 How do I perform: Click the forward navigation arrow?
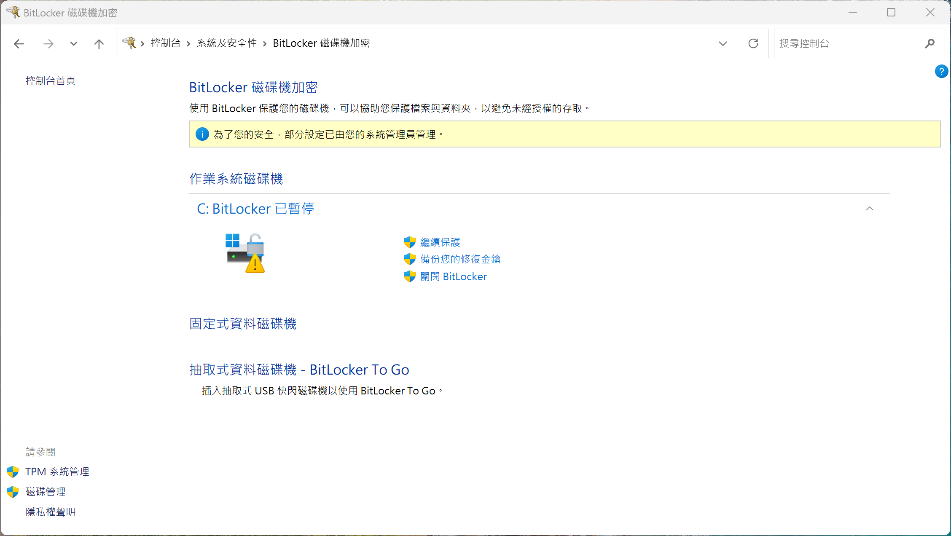click(48, 43)
